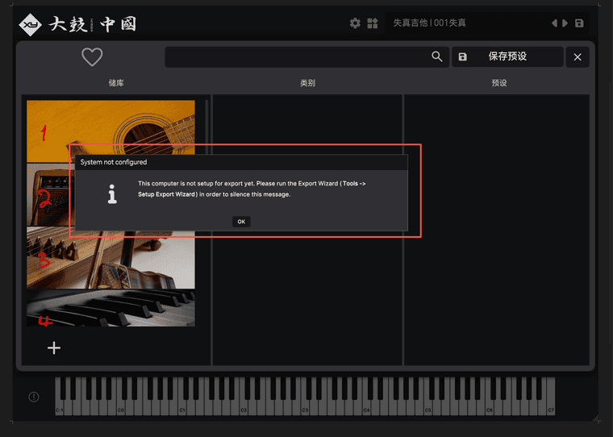This screenshot has width=613, height=437.
Task: Toggle the heart favorites filter
Action: coord(92,57)
